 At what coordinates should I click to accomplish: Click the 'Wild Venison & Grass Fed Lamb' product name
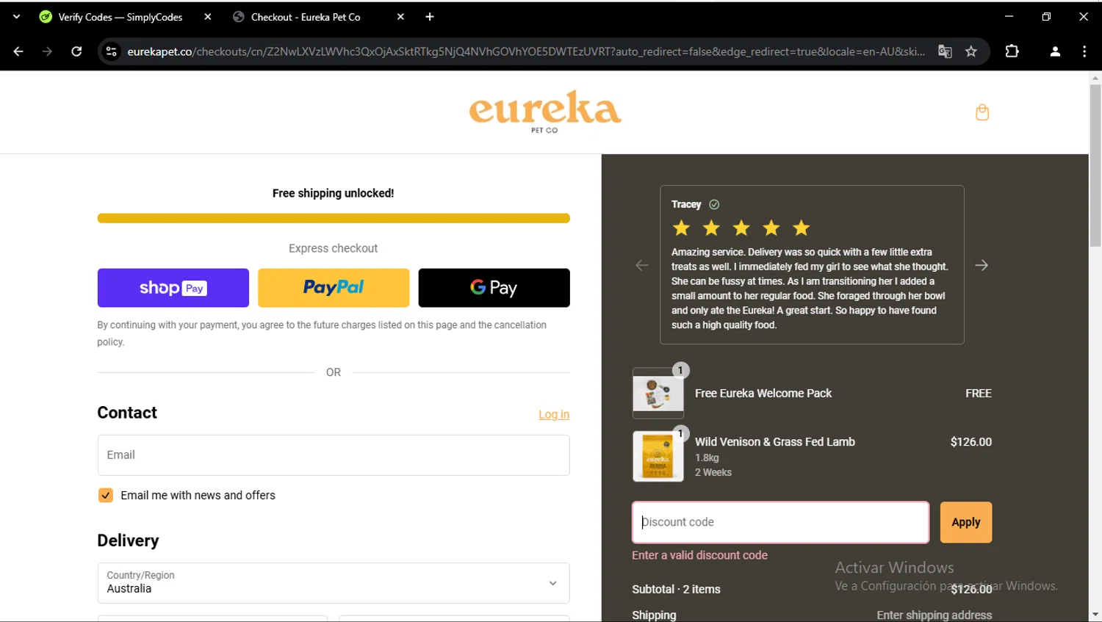(775, 441)
